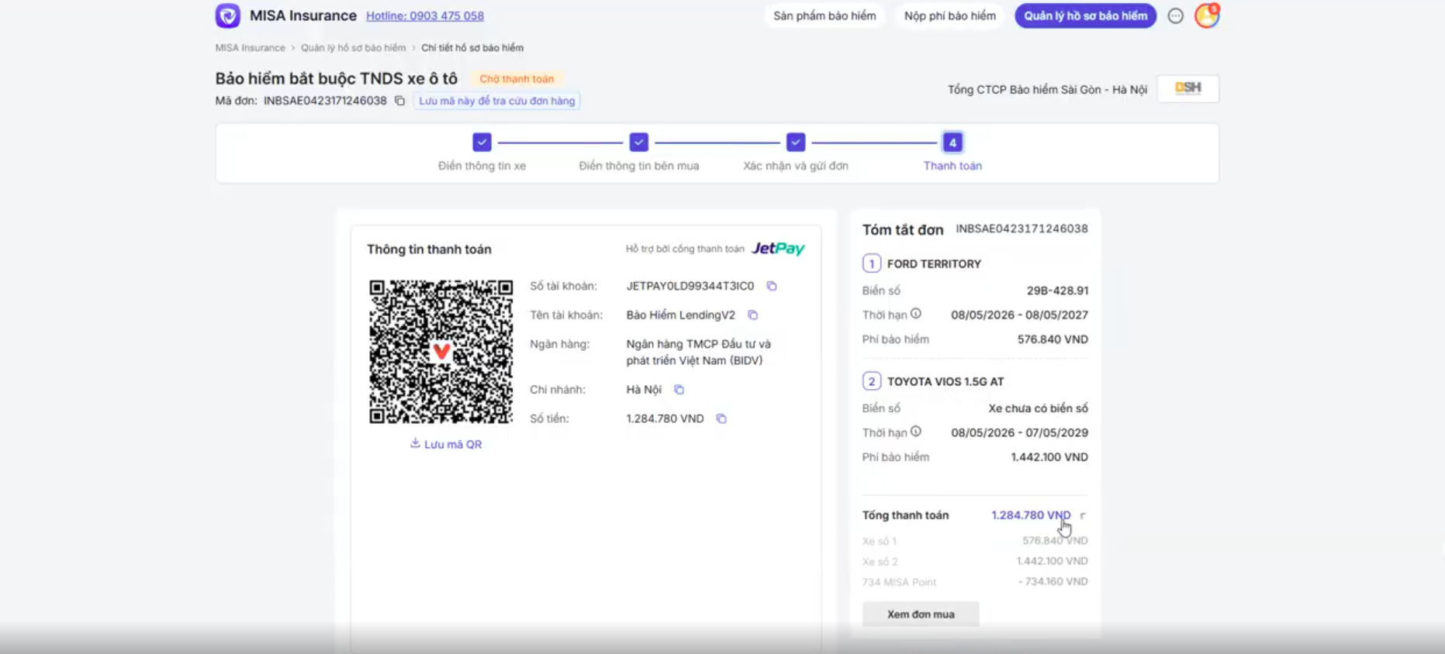Click the Chờ thanh toán status badge
Viewport: 1445px width, 654px height.
tap(517, 79)
